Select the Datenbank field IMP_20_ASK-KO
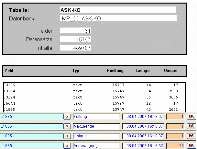The width and height of the screenshot is (197, 149). [118, 18]
